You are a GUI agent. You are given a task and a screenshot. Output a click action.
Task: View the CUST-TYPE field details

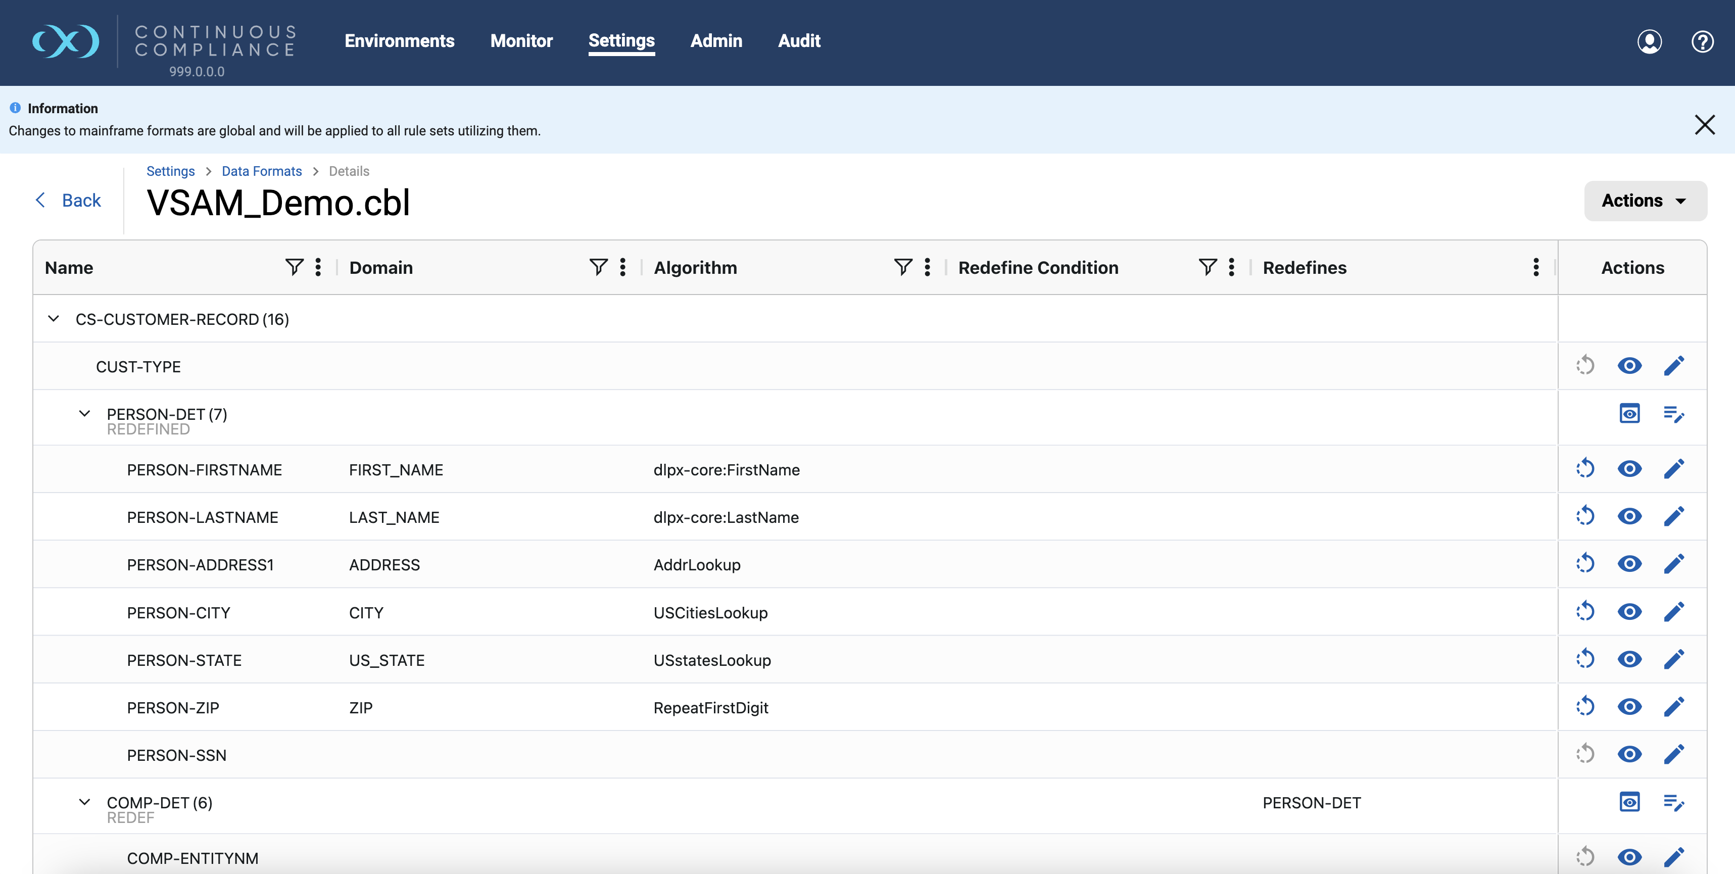tap(1630, 366)
